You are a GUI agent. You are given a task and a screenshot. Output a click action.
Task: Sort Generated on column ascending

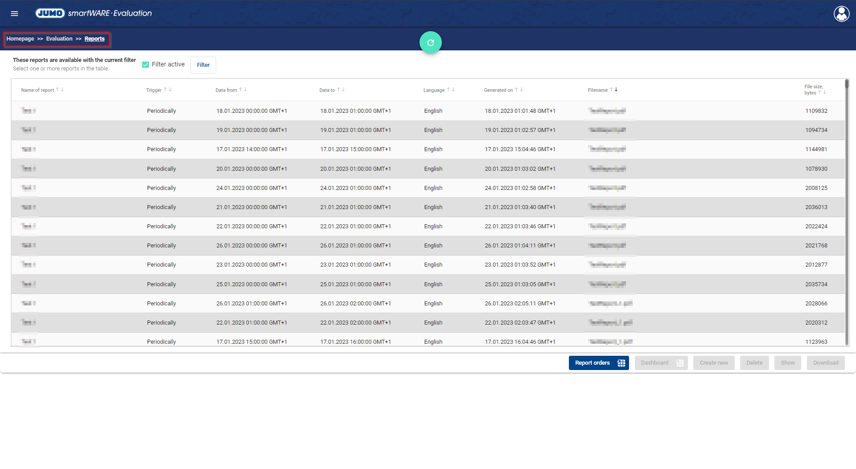point(516,90)
